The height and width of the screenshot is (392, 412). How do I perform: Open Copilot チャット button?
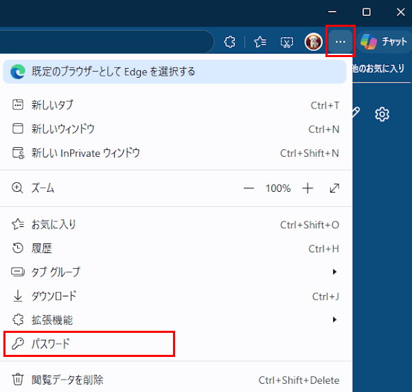[384, 41]
